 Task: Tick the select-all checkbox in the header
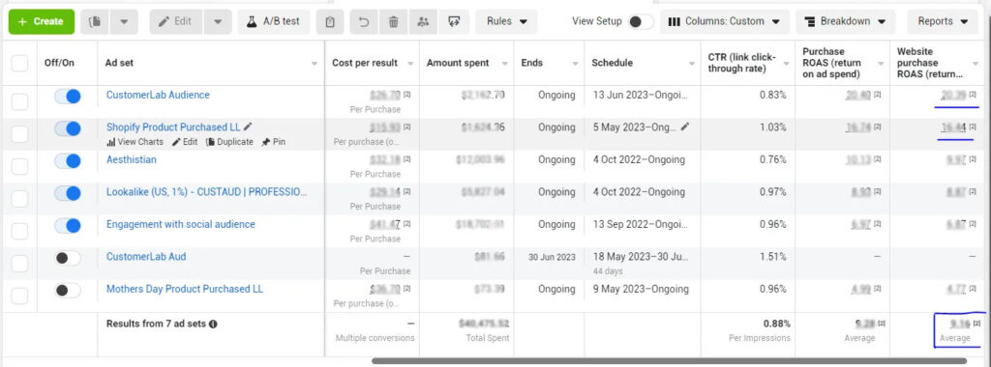click(x=19, y=63)
